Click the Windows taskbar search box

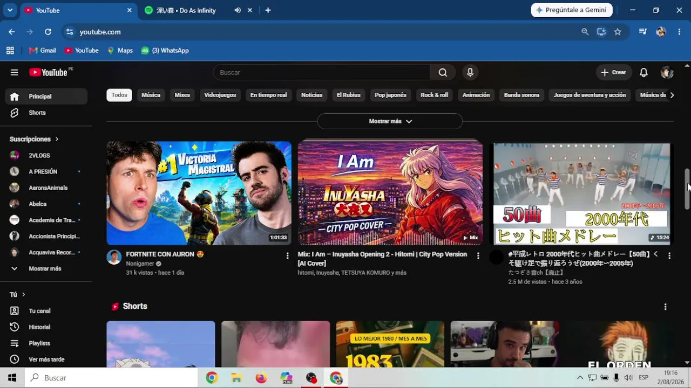(x=111, y=378)
